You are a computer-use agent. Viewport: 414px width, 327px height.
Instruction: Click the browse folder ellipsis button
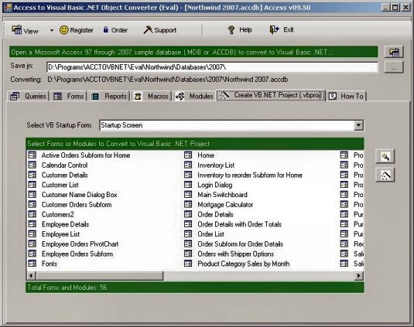pos(394,67)
